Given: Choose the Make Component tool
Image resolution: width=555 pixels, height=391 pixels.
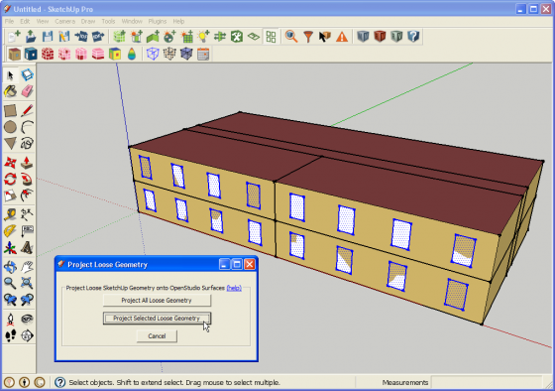Looking at the screenshot, I should (x=27, y=75).
